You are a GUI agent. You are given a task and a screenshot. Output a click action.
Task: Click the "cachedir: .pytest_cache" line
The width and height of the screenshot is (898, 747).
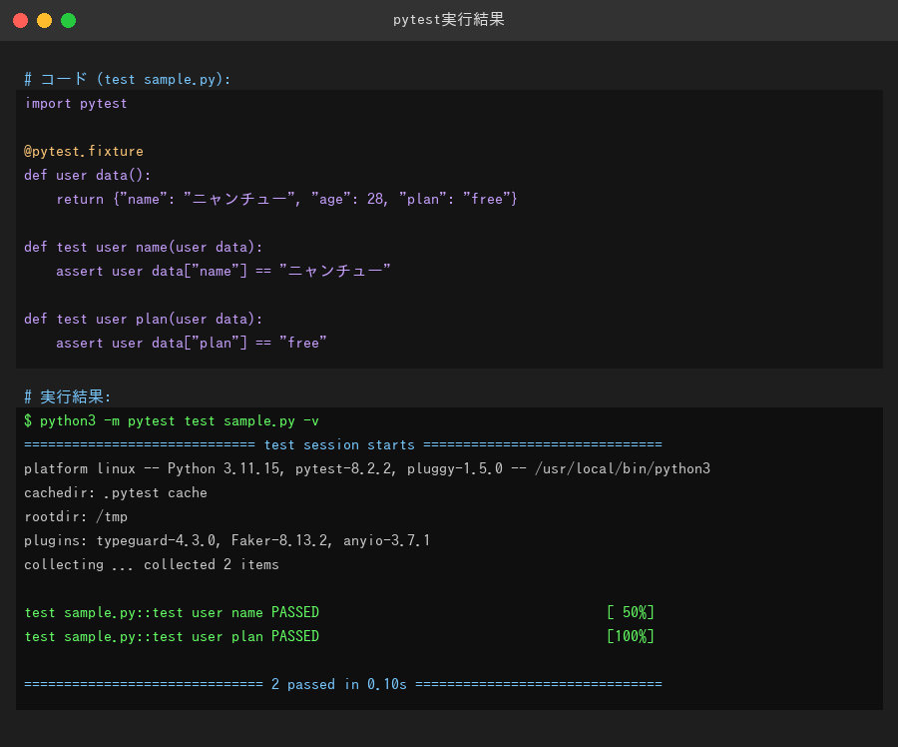tap(116, 493)
